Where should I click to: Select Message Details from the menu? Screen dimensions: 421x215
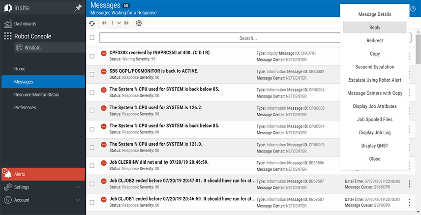375,14
